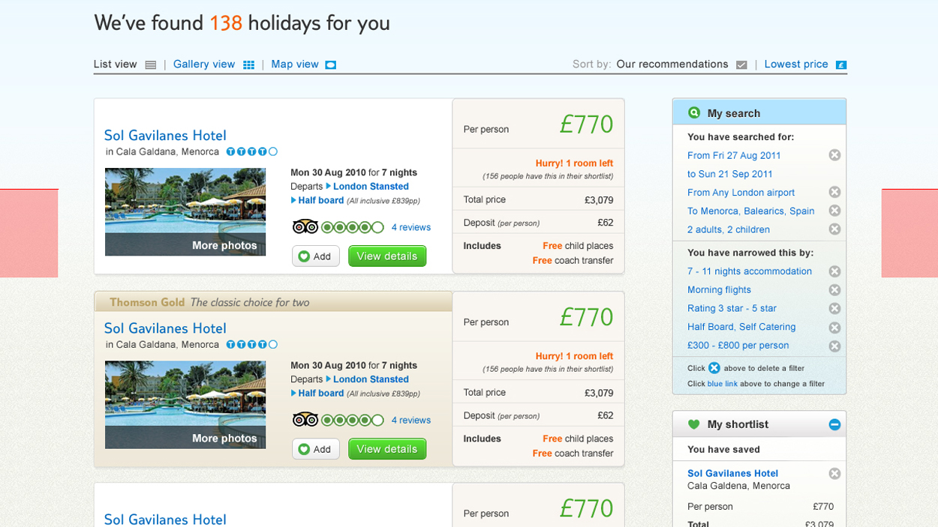Expand London Stansted departure in second result
The height and width of the screenshot is (527, 938).
coord(371,379)
